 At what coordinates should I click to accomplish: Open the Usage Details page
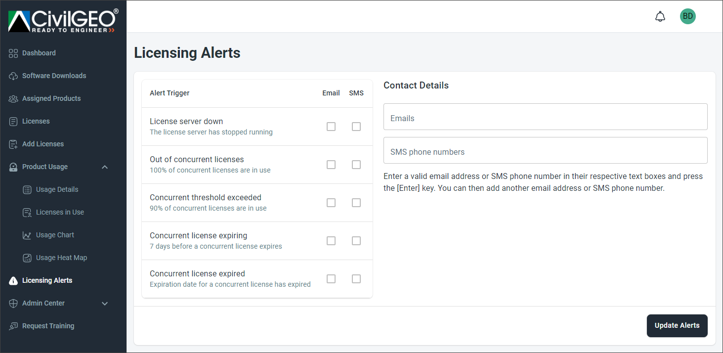click(x=57, y=189)
